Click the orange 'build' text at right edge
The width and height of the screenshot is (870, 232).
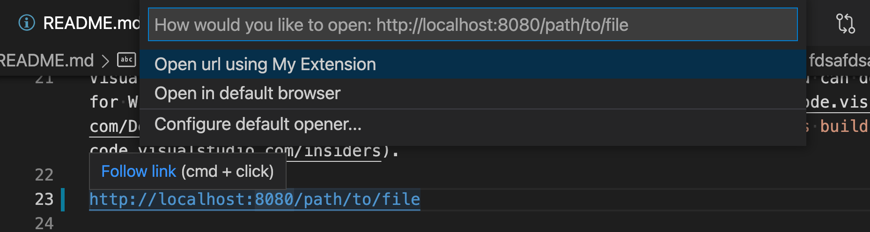point(843,126)
